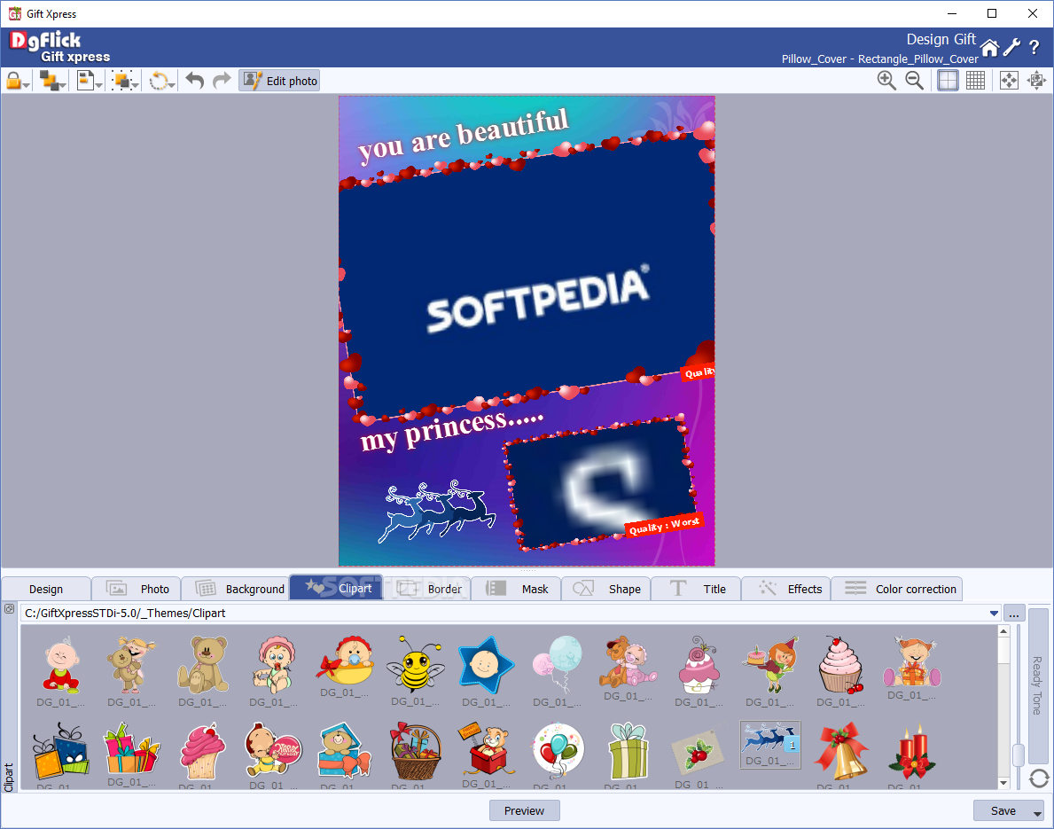Select the large Softpedia photo frame

(527, 276)
